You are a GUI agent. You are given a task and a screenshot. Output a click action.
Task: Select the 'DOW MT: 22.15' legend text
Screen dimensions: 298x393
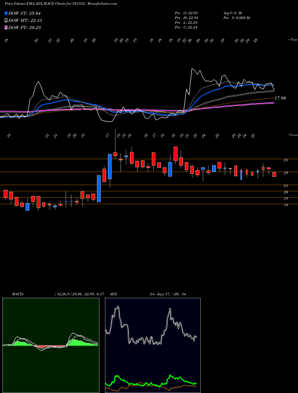point(24,21)
